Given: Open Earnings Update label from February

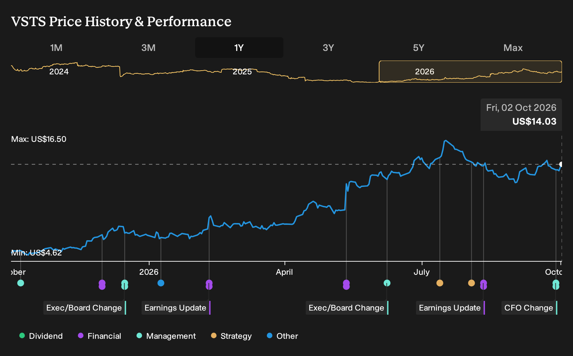Looking at the screenshot, I should coord(176,308).
